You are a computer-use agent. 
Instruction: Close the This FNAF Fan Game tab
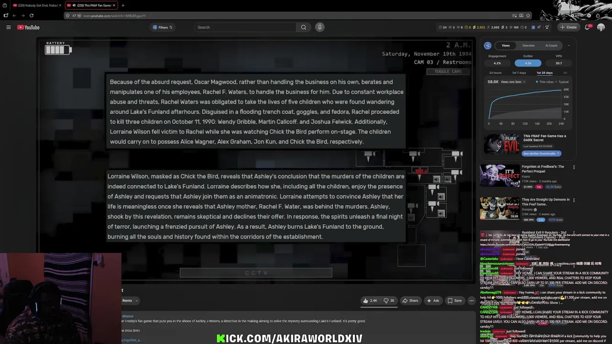coord(114,5)
